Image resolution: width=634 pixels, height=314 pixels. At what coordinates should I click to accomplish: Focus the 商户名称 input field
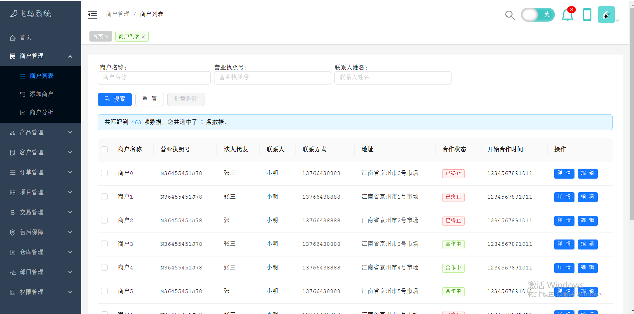[154, 78]
